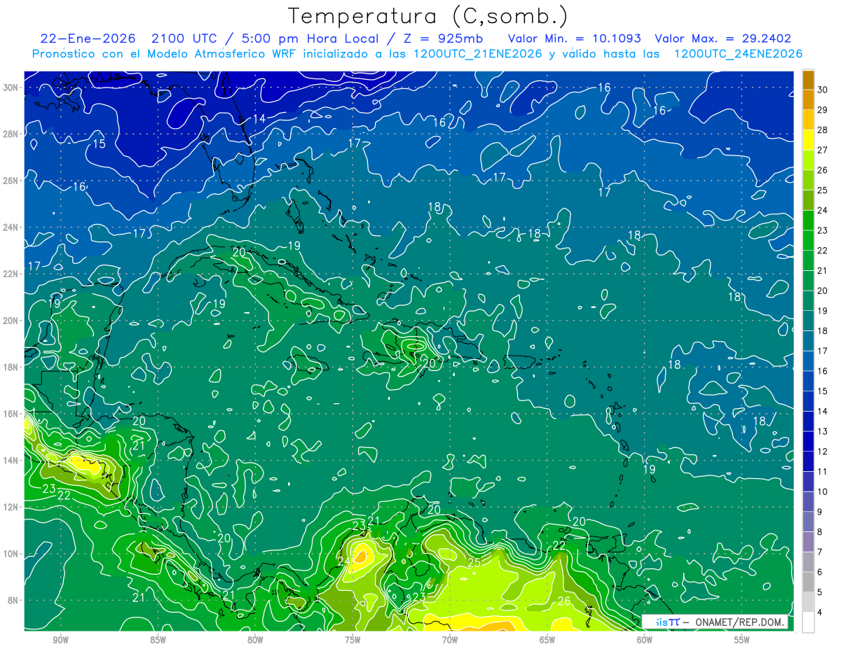Click the latitude axis label "28N"

[11, 134]
